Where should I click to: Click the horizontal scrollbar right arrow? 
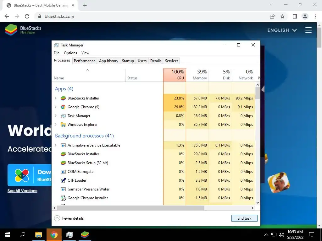click(253, 208)
